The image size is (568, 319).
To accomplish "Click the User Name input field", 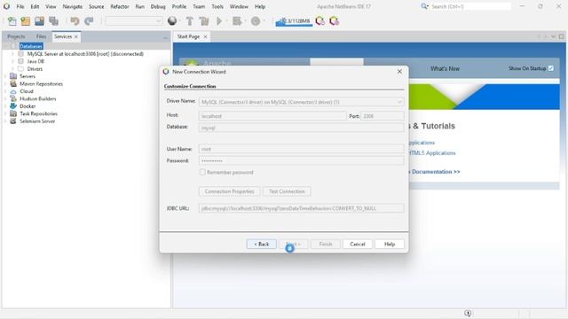I will coord(302,149).
